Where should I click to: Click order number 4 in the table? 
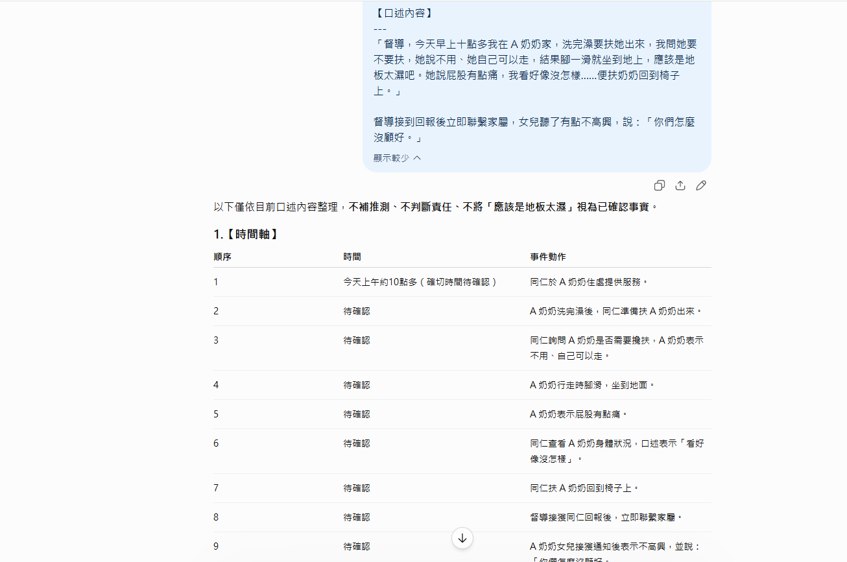(x=217, y=385)
